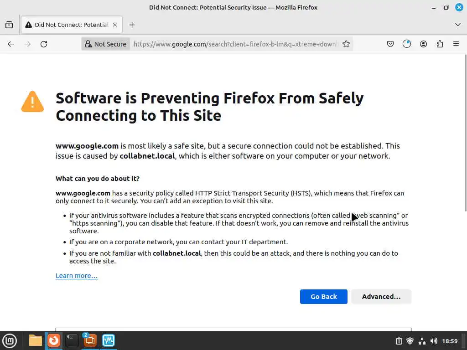Open the Extensions puzzle icon
The image size is (467, 350).
(440, 44)
